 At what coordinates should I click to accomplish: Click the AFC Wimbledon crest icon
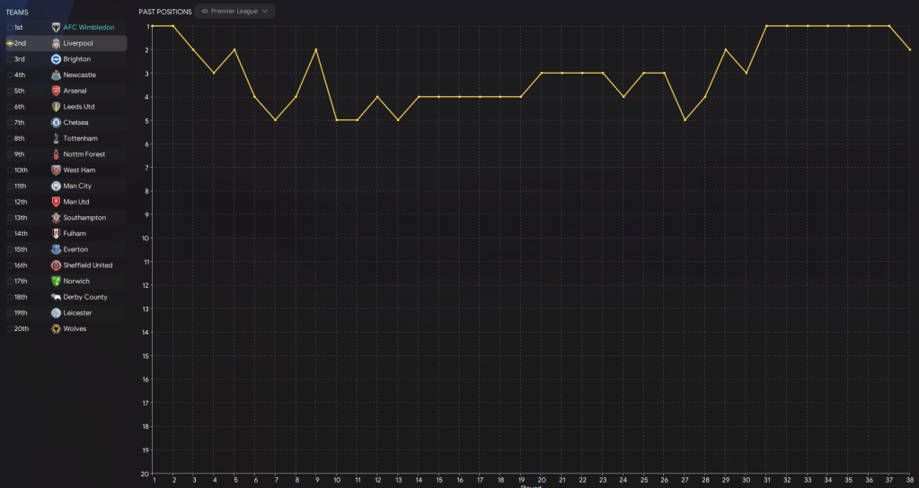[x=56, y=27]
